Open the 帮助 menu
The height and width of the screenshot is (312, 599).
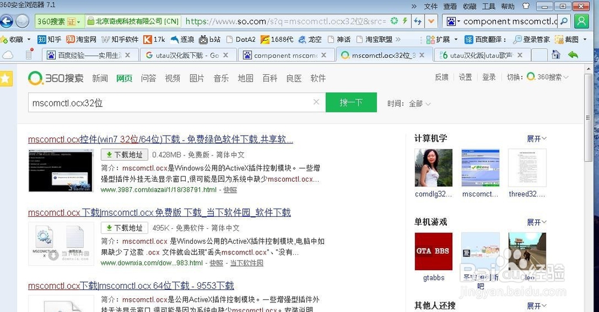point(508,7)
